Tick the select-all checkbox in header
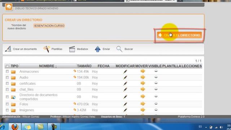Viewport: 231px width, 130px height. tap(7, 66)
